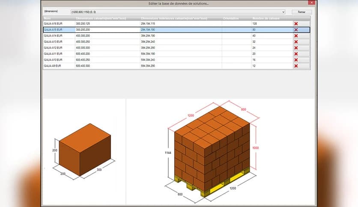Click the Fermer button

(x=301, y=12)
